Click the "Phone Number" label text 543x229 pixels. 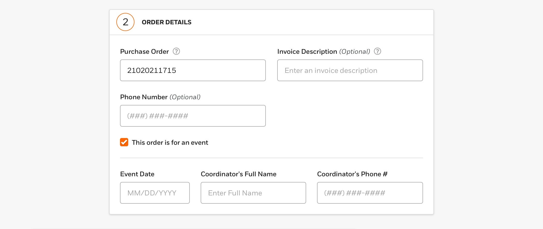pyautogui.click(x=144, y=97)
